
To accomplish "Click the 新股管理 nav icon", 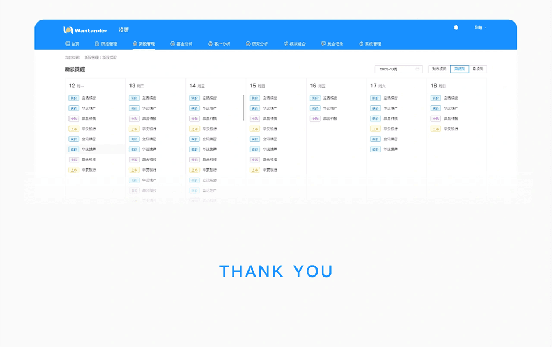I will point(135,44).
